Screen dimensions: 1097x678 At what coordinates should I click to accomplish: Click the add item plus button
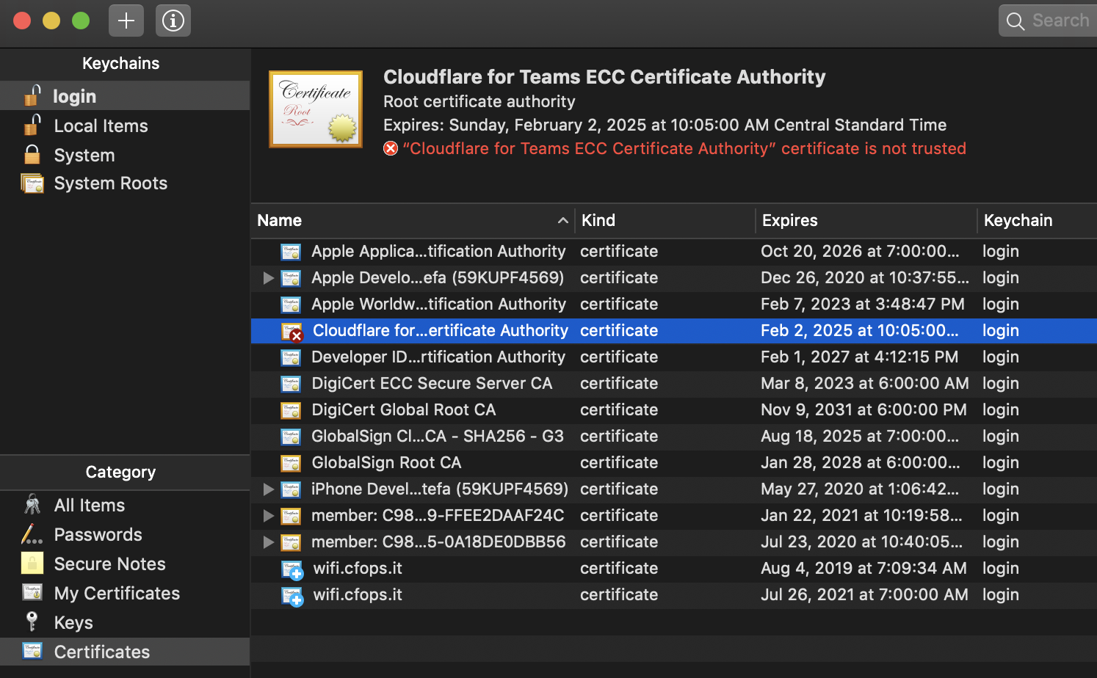[126, 21]
